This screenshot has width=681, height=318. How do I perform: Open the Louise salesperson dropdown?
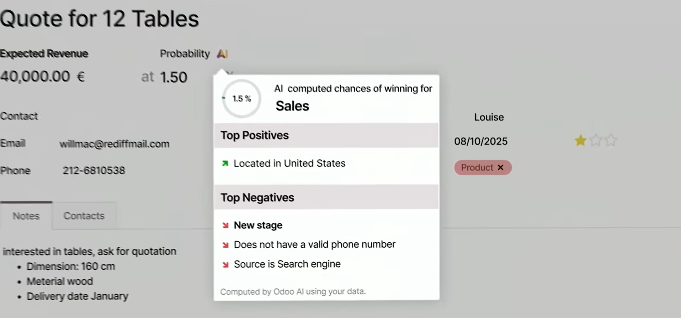pyautogui.click(x=489, y=117)
